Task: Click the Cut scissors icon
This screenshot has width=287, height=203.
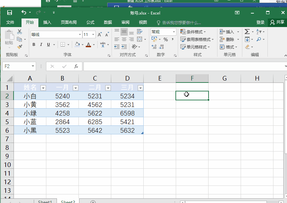Action: click(20, 32)
